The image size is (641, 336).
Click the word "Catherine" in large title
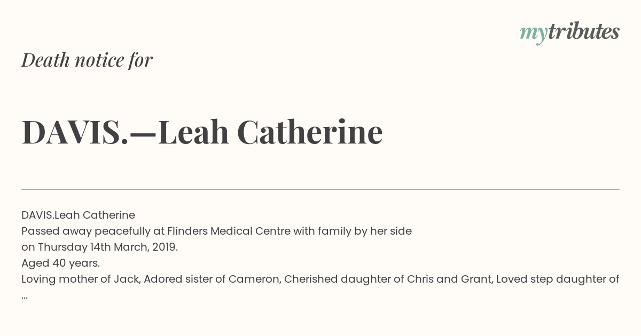click(310, 132)
